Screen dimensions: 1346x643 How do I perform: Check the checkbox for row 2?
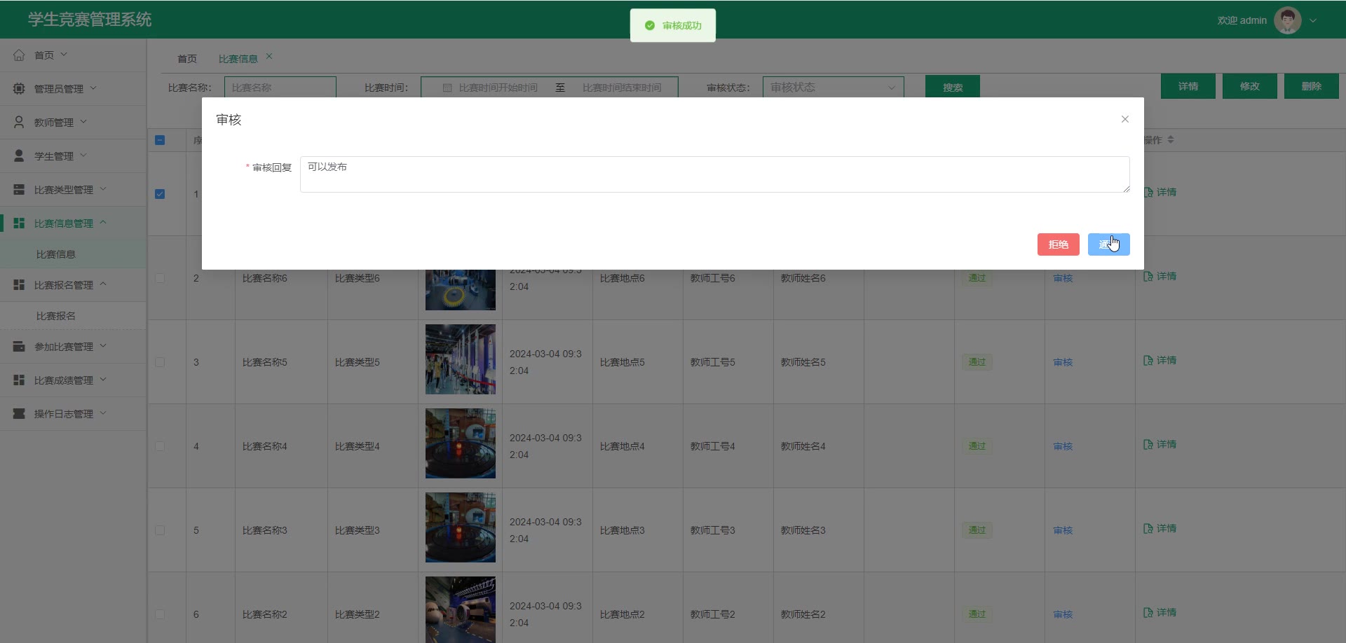click(160, 278)
